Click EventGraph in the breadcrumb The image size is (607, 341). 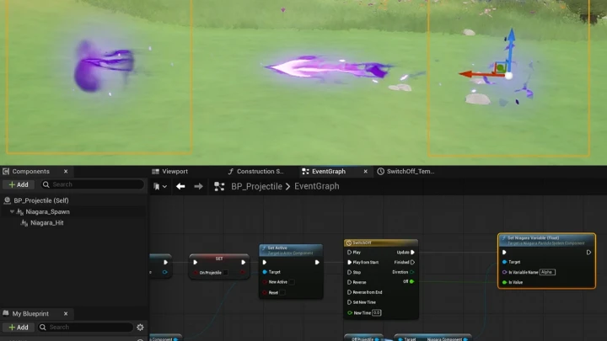tap(317, 186)
